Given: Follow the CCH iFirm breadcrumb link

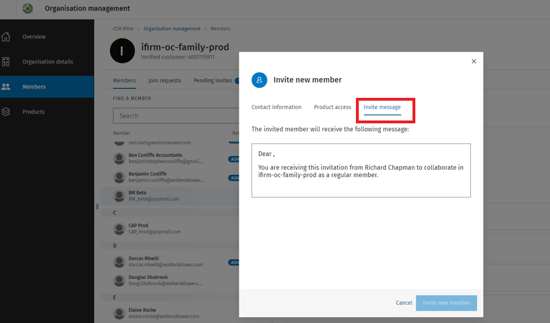Looking at the screenshot, I should tap(123, 29).
